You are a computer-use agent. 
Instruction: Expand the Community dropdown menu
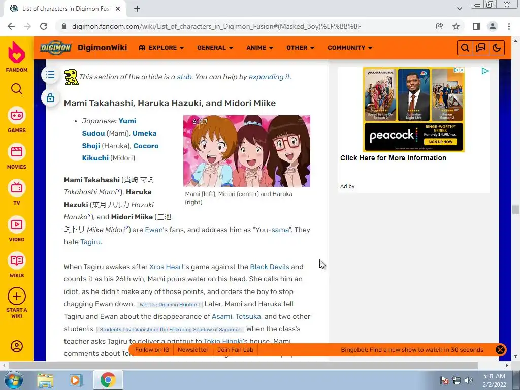(x=350, y=48)
